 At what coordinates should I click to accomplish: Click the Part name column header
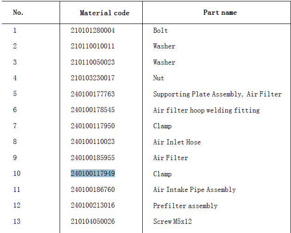[x=220, y=12]
